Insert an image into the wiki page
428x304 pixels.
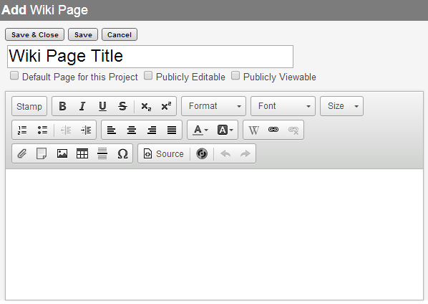[x=62, y=153]
